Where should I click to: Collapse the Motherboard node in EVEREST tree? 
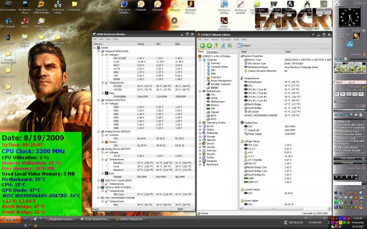pos(200,91)
